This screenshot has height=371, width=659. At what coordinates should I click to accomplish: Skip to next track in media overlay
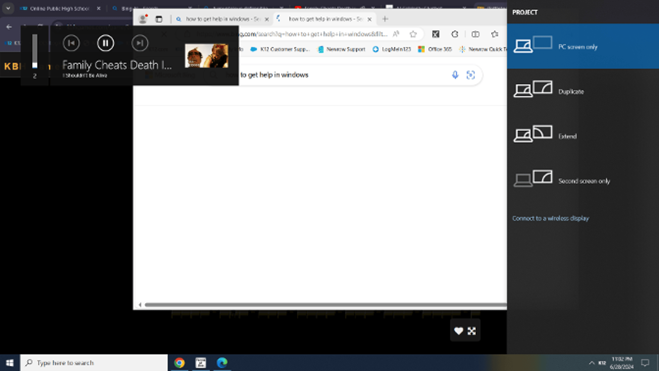point(140,43)
